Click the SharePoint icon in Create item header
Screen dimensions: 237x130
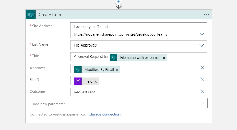31,15
